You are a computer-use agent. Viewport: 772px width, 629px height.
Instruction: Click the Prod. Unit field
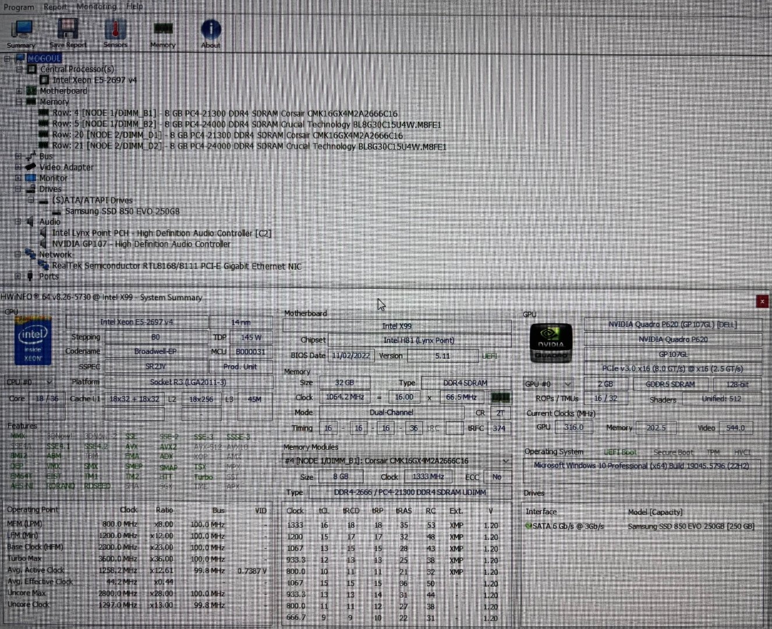(x=240, y=367)
